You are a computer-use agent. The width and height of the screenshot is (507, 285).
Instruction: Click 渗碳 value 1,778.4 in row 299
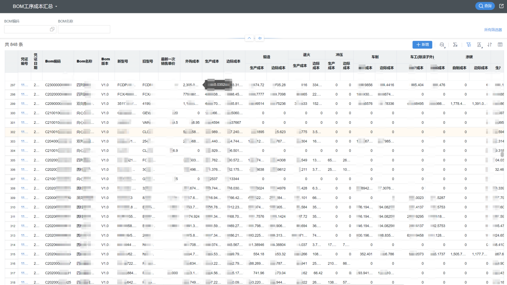458,104
